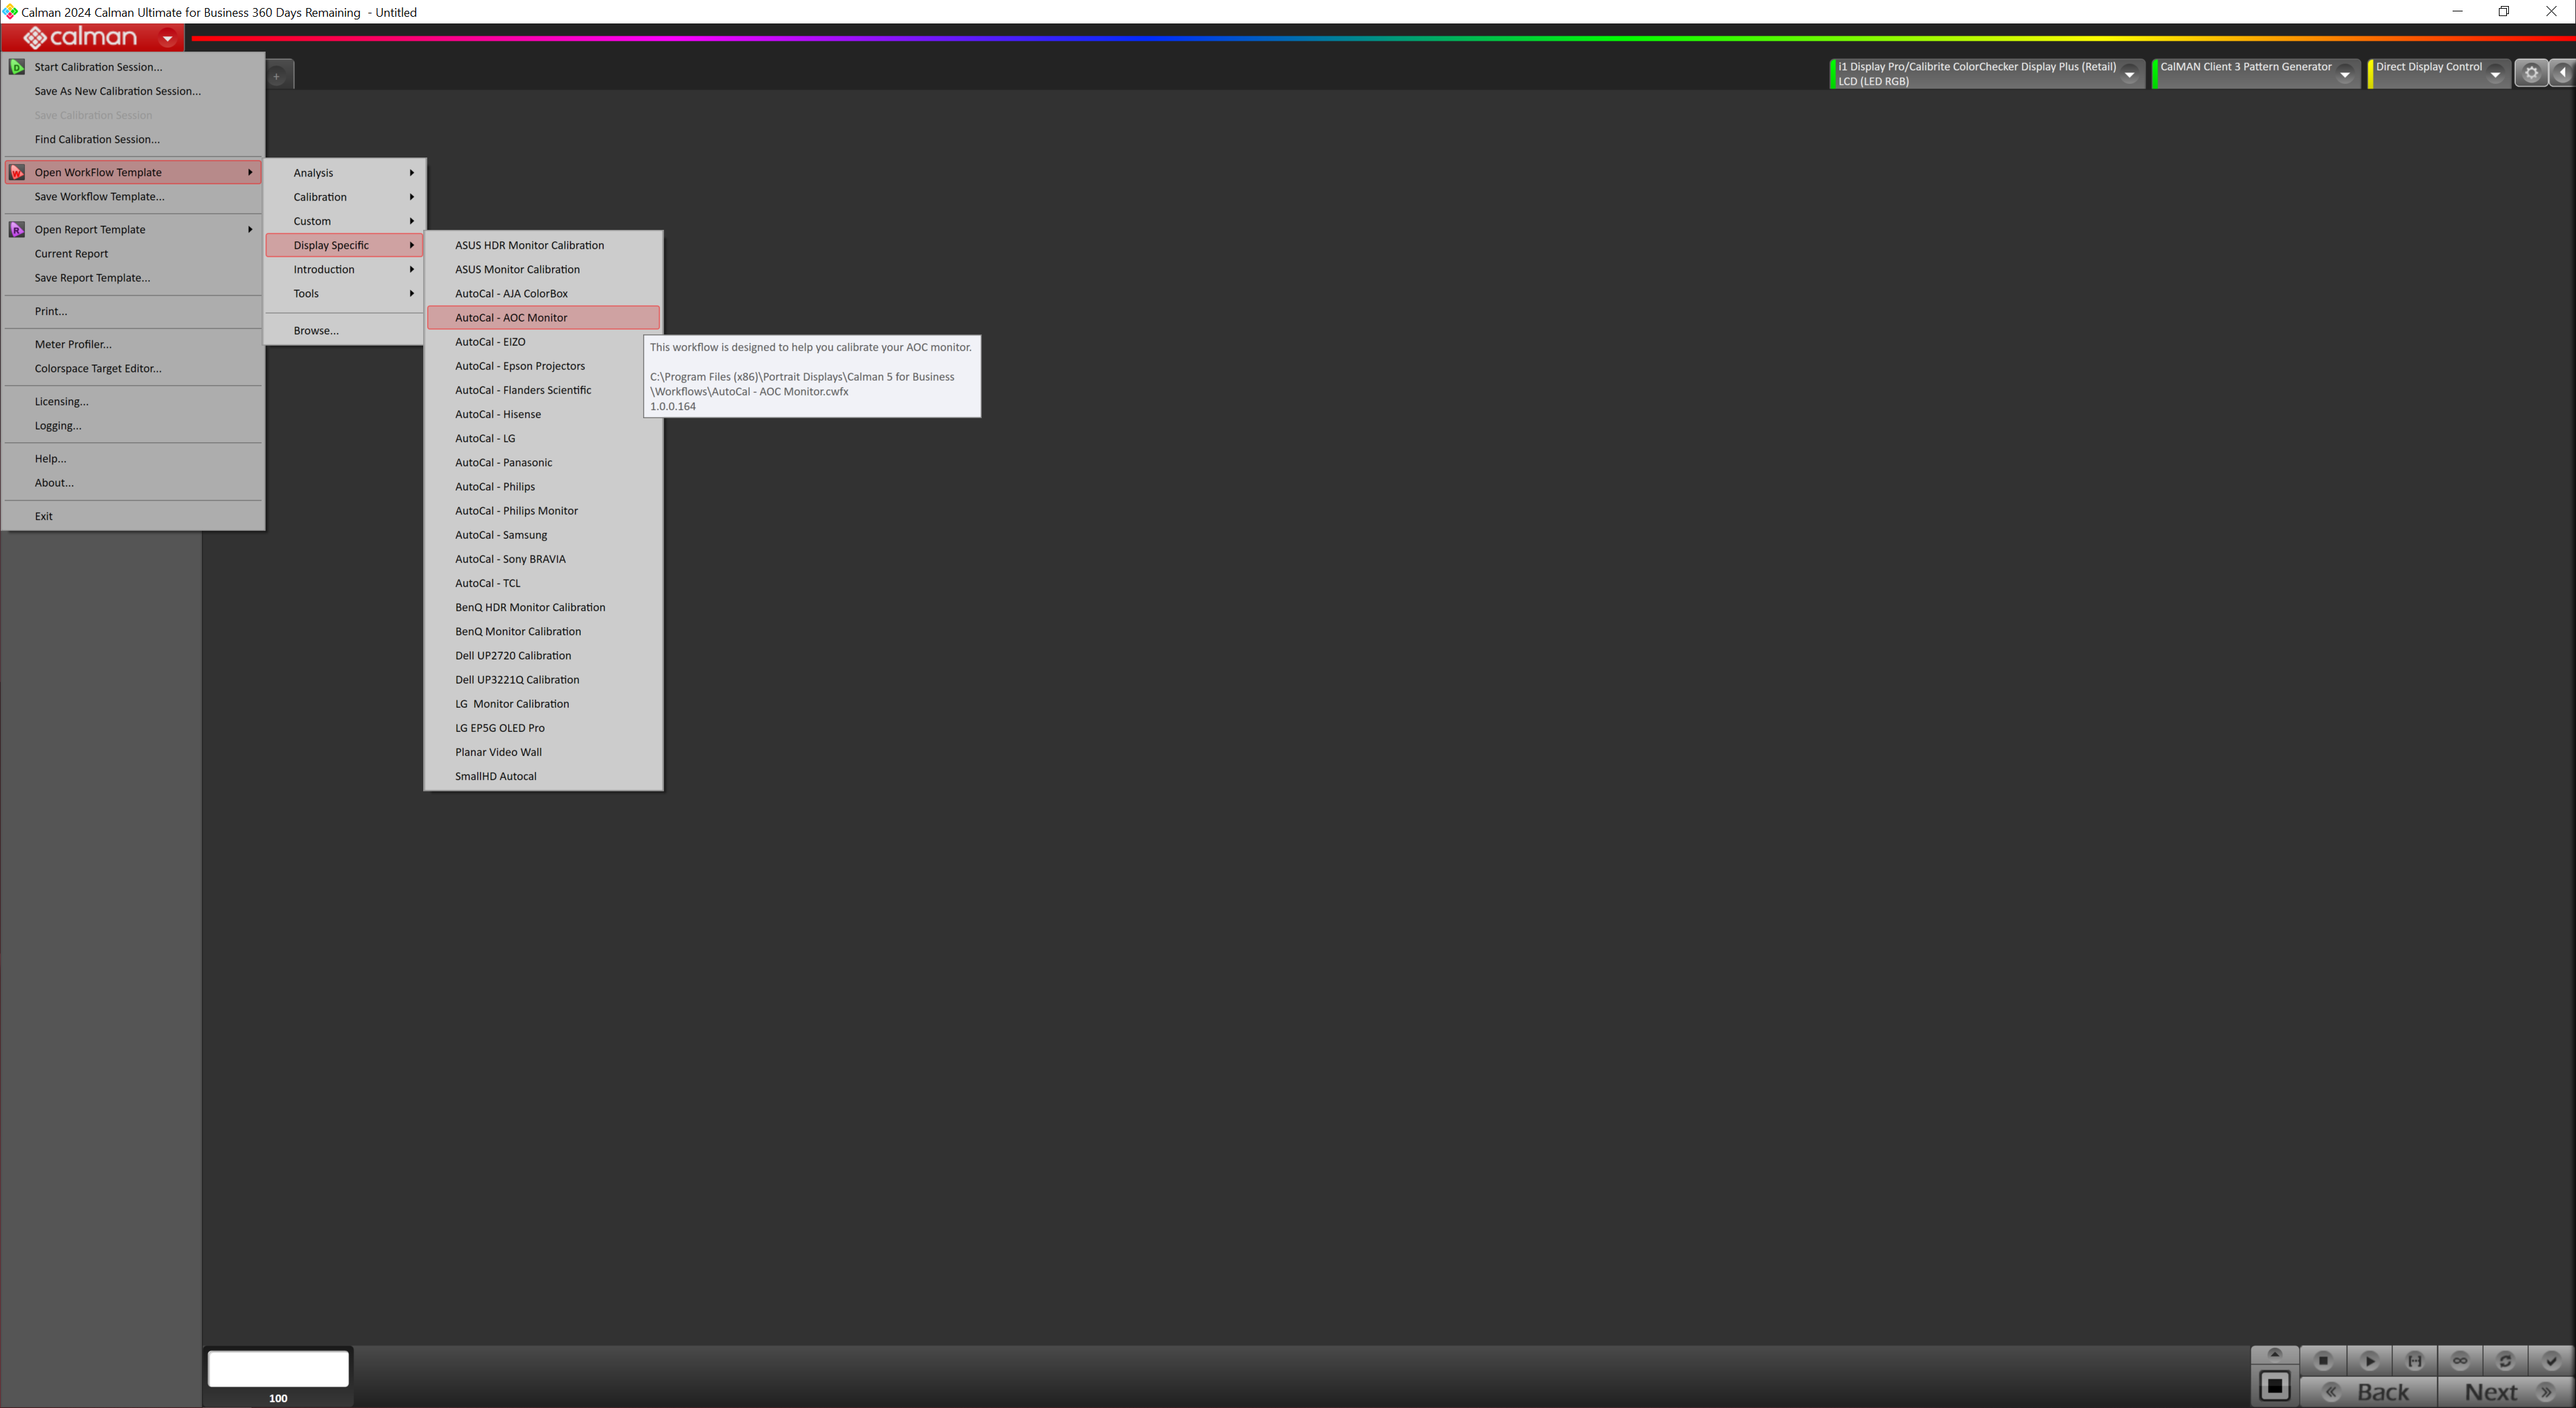Click the add tab plus icon
Image resolution: width=2576 pixels, height=1408 pixels.
(277, 76)
